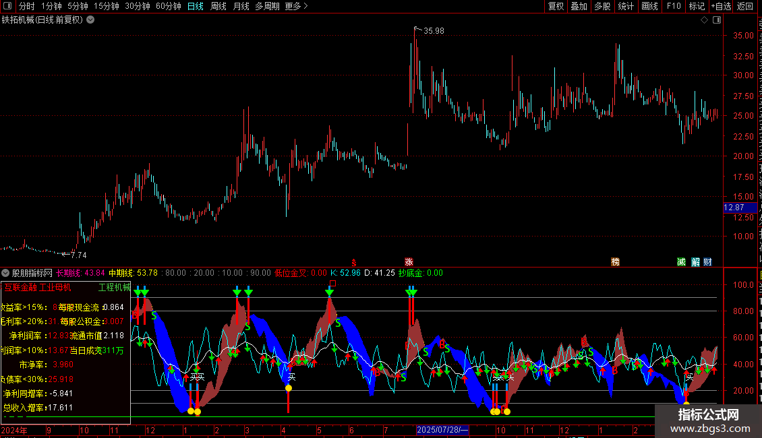Switch to 分时 intraday view
This screenshot has height=438, width=762.
click(x=27, y=6)
